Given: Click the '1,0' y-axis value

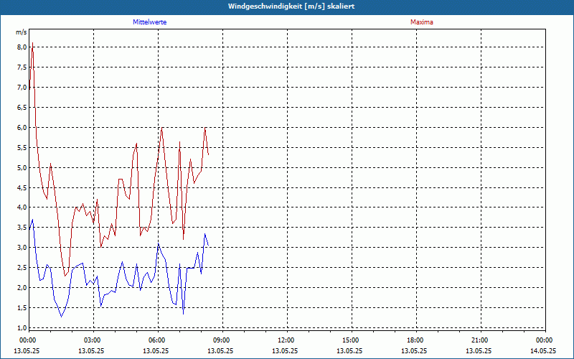Looking at the screenshot, I should click(22, 327).
